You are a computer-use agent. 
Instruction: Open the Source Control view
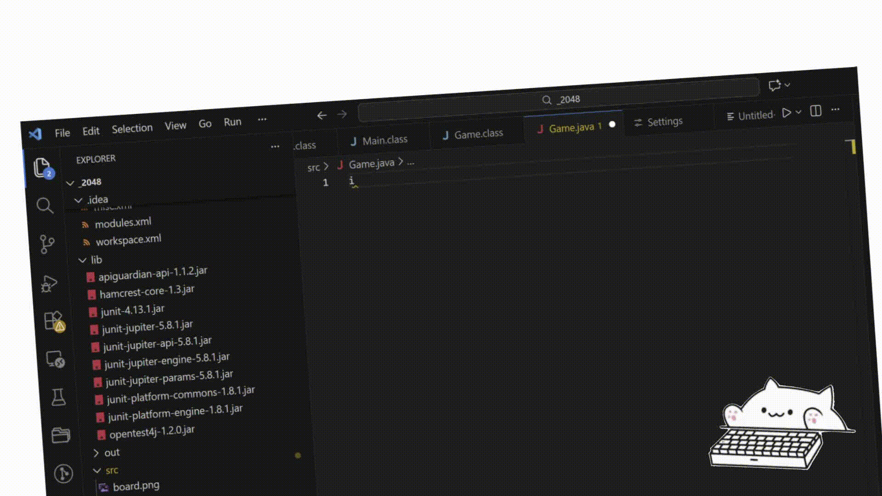click(x=46, y=245)
